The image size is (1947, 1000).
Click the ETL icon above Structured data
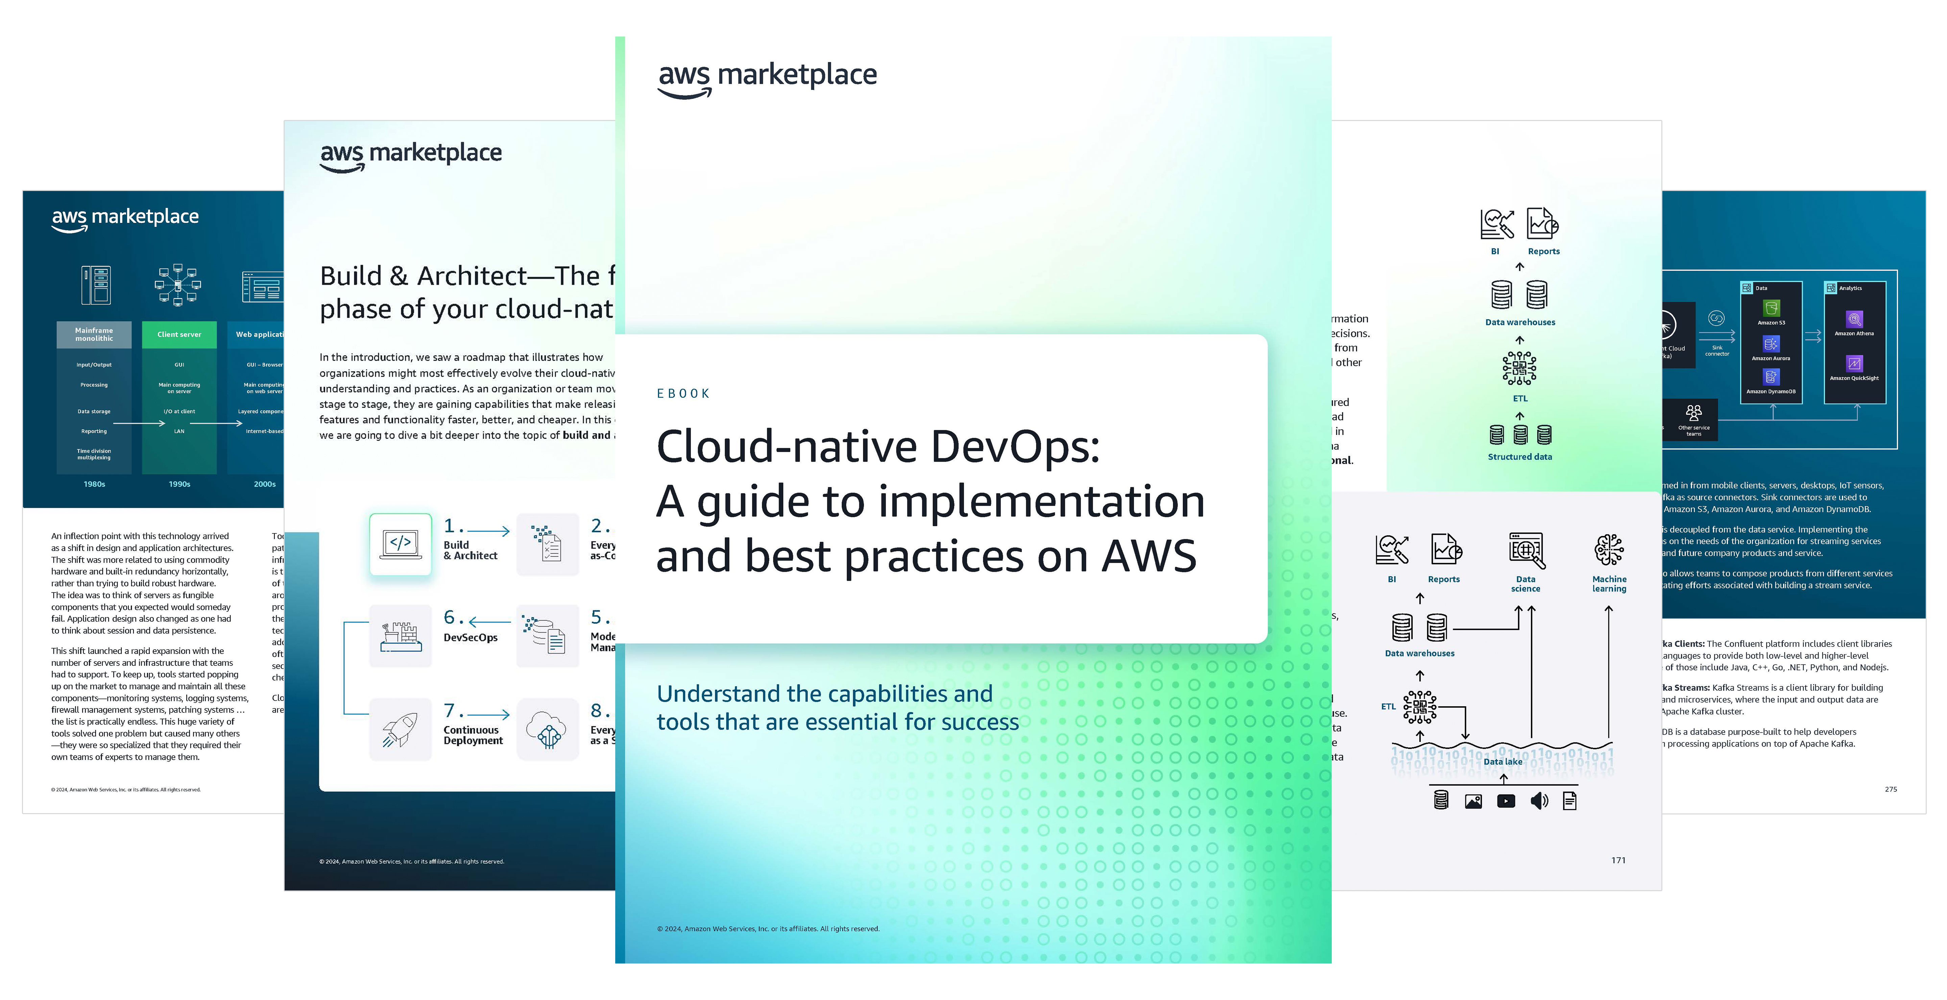[x=1519, y=369]
